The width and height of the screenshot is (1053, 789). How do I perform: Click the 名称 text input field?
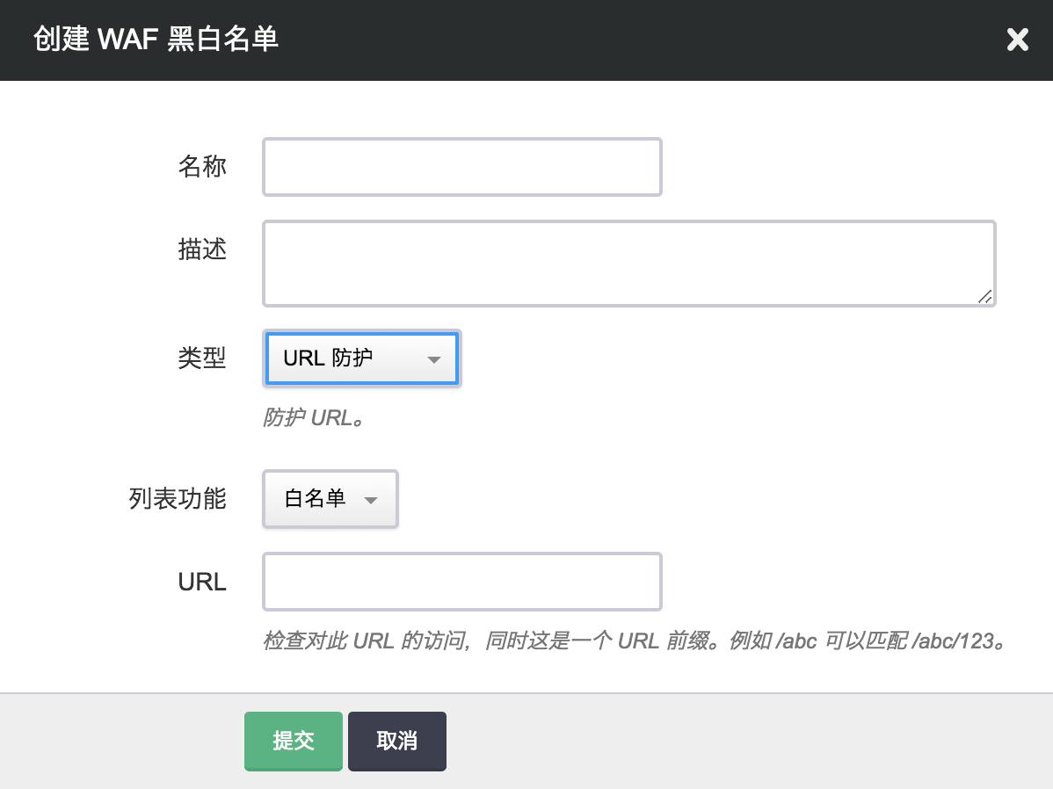(x=461, y=167)
